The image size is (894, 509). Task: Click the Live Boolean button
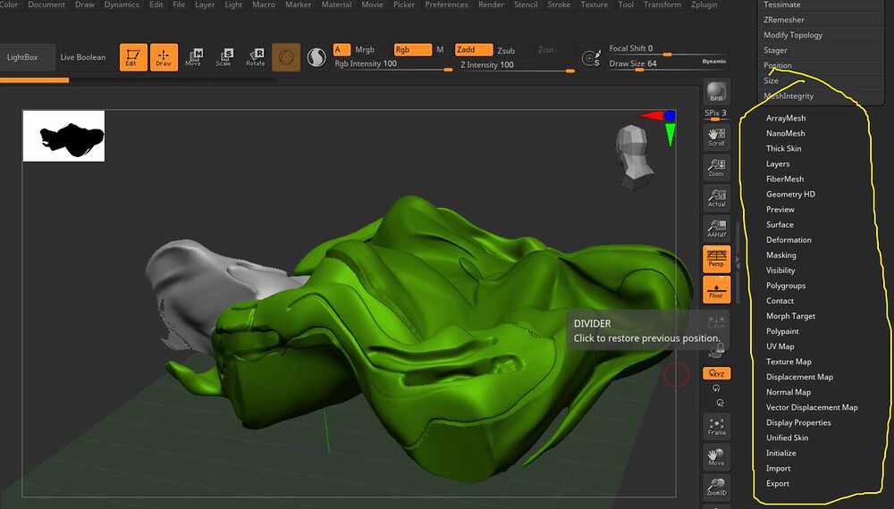(x=82, y=57)
